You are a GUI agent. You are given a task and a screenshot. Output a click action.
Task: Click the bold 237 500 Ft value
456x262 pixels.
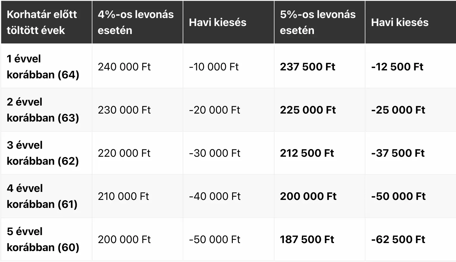point(308,67)
